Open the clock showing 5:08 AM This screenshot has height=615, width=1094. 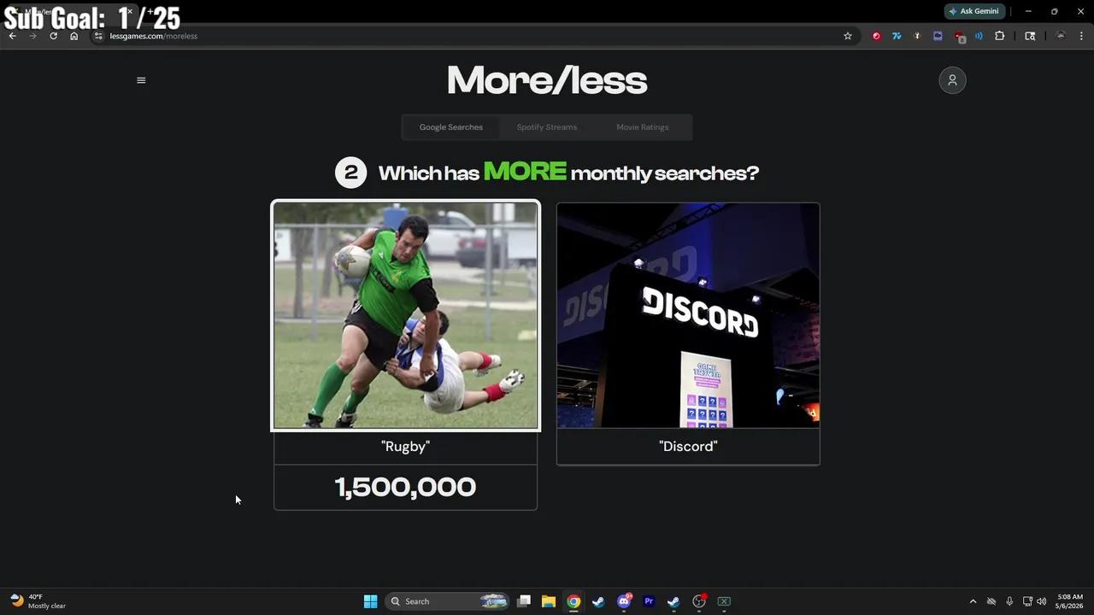[1070, 601]
